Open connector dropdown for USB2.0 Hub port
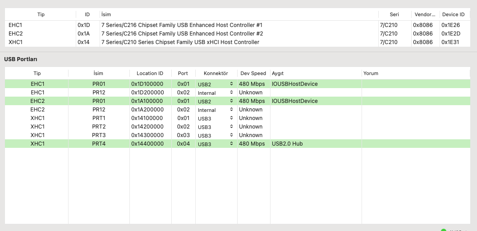Viewport: 477px width, 231px height. [216, 144]
